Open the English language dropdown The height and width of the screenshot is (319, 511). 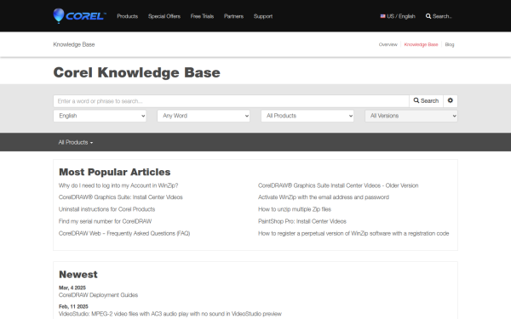(100, 116)
